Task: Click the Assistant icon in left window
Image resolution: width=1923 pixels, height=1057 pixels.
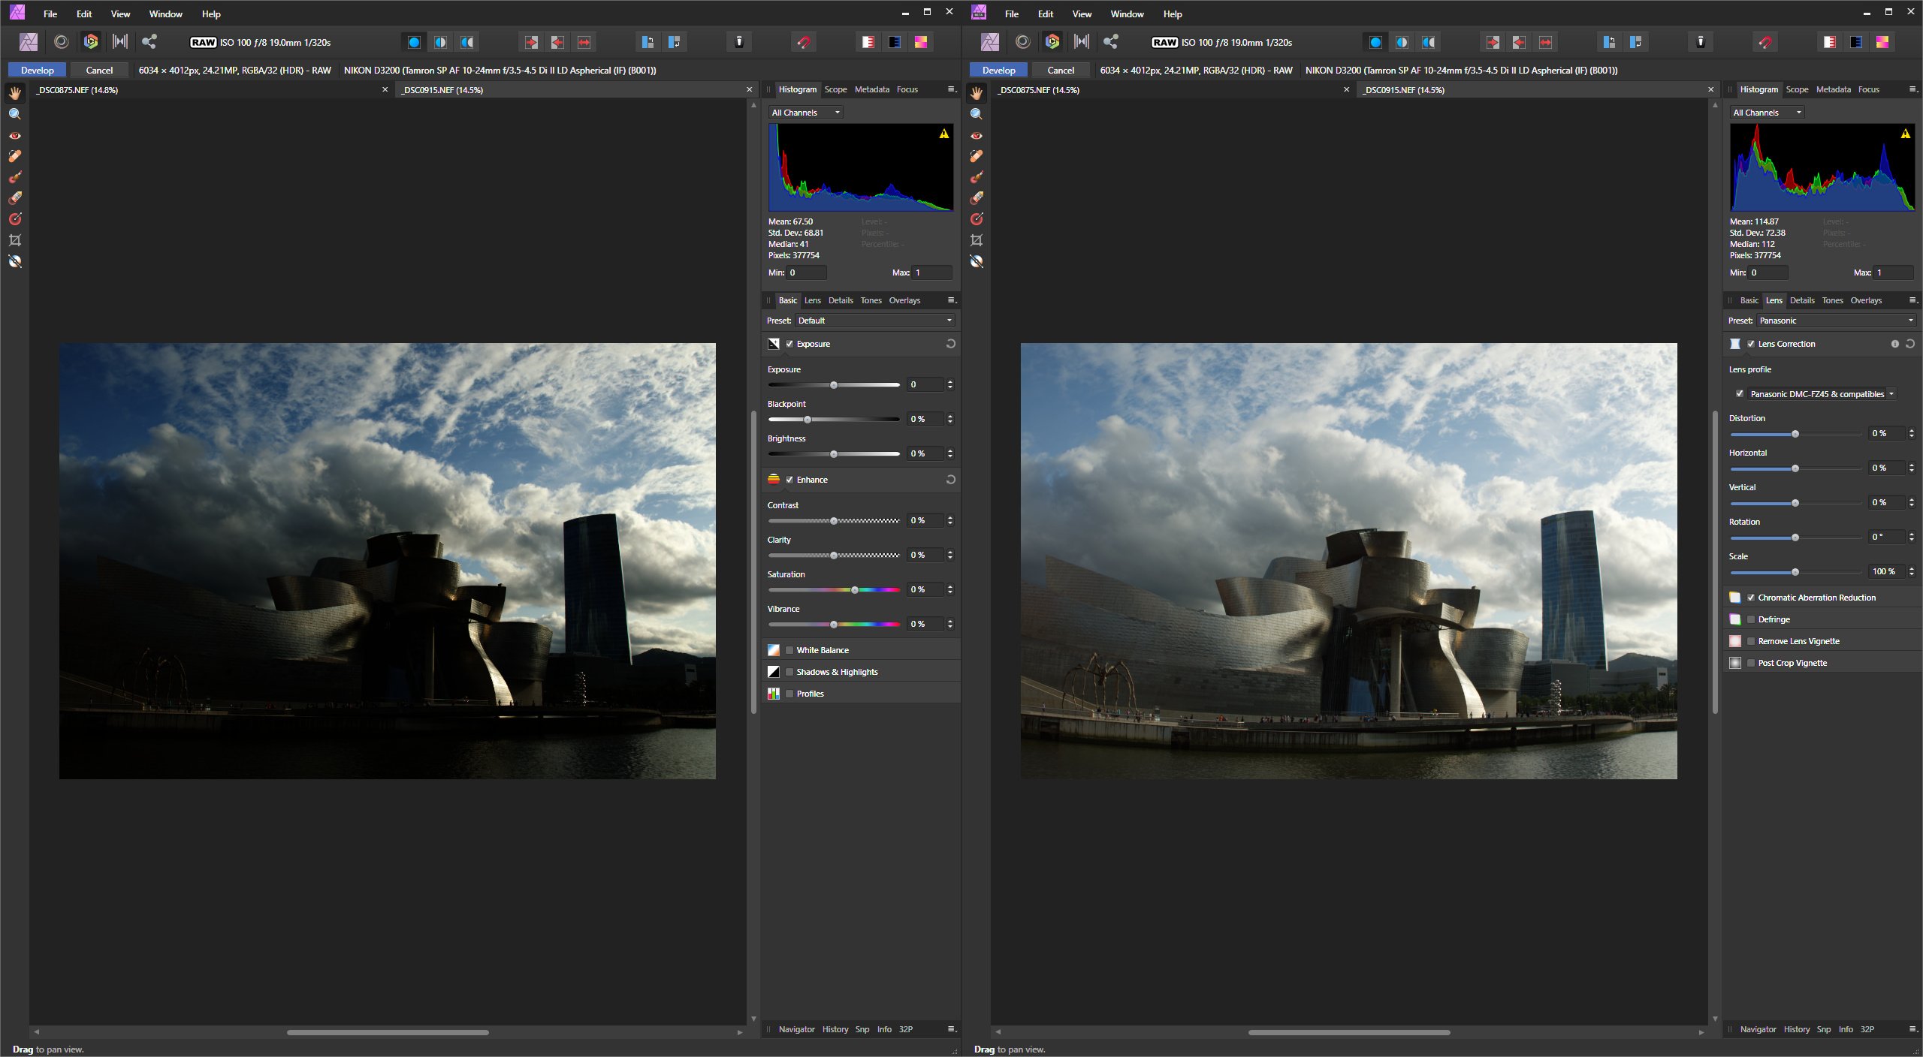Action: [x=739, y=42]
